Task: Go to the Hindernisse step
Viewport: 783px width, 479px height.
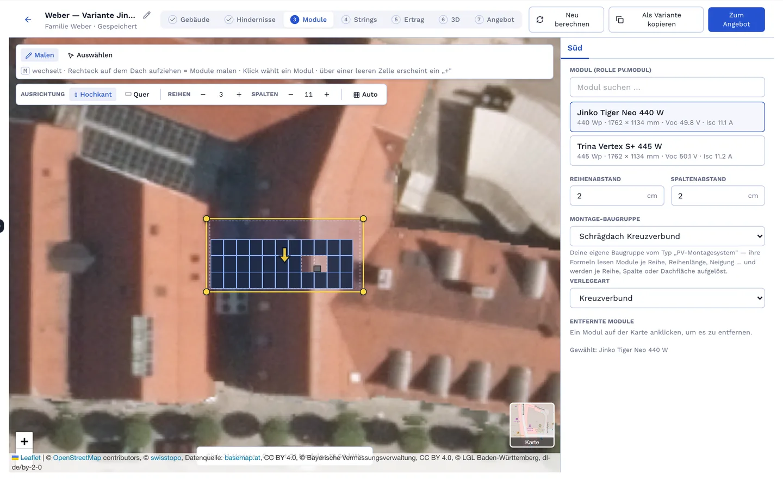Action: click(x=250, y=20)
